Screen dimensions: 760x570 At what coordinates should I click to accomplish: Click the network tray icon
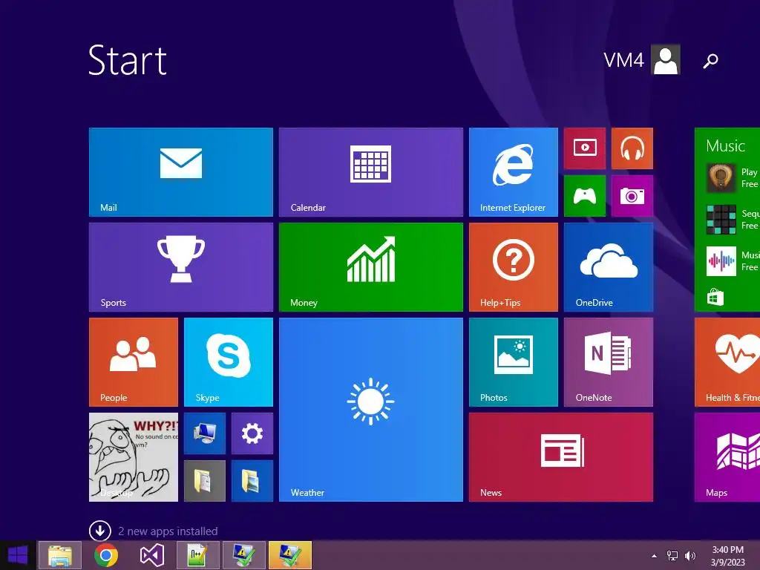coord(672,556)
